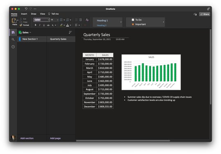Click the sort pages icon
This screenshot has width=221, height=154.
click(x=70, y=32)
